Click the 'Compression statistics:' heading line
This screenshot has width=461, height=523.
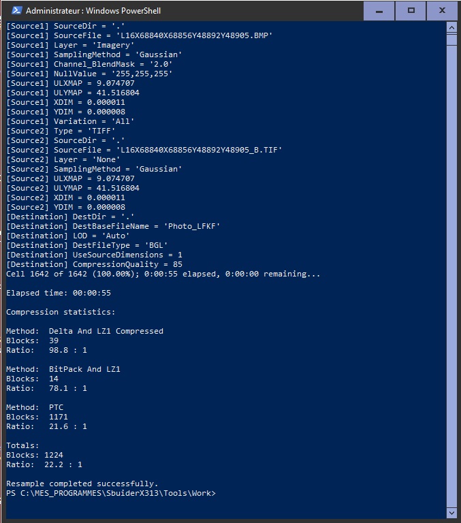[x=61, y=312]
